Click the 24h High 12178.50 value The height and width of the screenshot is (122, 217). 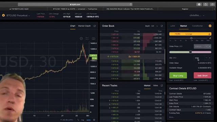click(66, 17)
